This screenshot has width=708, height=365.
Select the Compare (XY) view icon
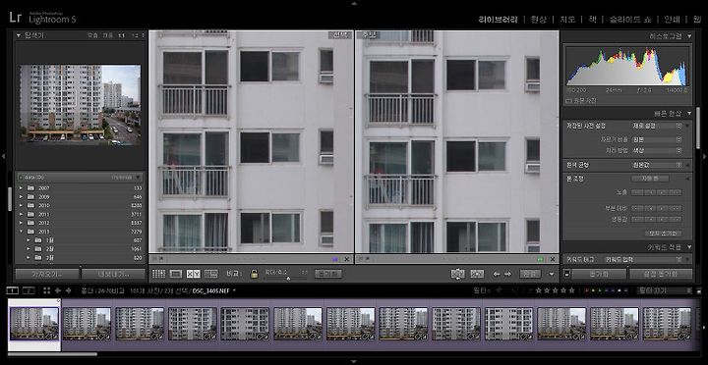(x=194, y=274)
